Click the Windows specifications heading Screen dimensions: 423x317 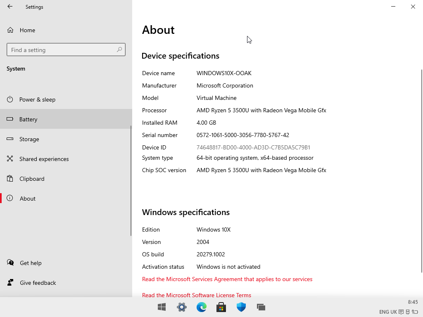[185, 212]
